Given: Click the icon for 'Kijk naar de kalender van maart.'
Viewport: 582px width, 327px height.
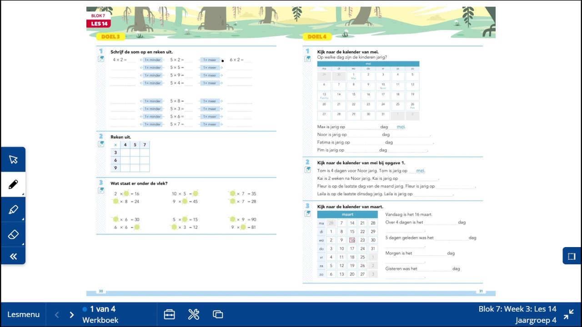Looking at the screenshot, I should (308, 213).
